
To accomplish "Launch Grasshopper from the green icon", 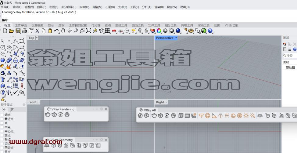I will 204,31.
